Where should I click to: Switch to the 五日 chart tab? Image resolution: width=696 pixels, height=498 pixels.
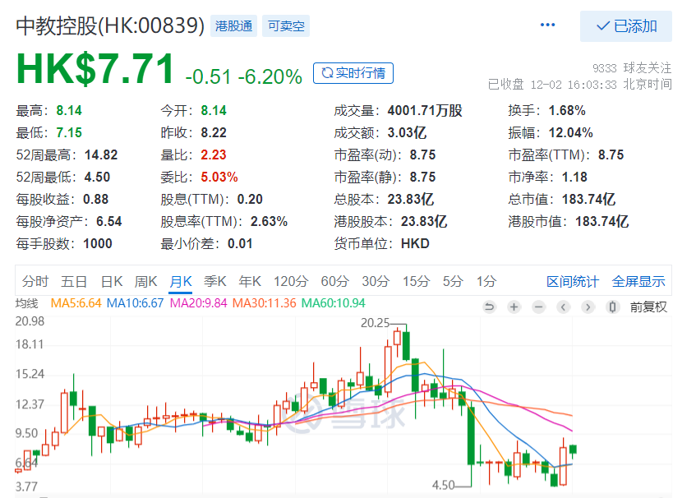tap(74, 281)
